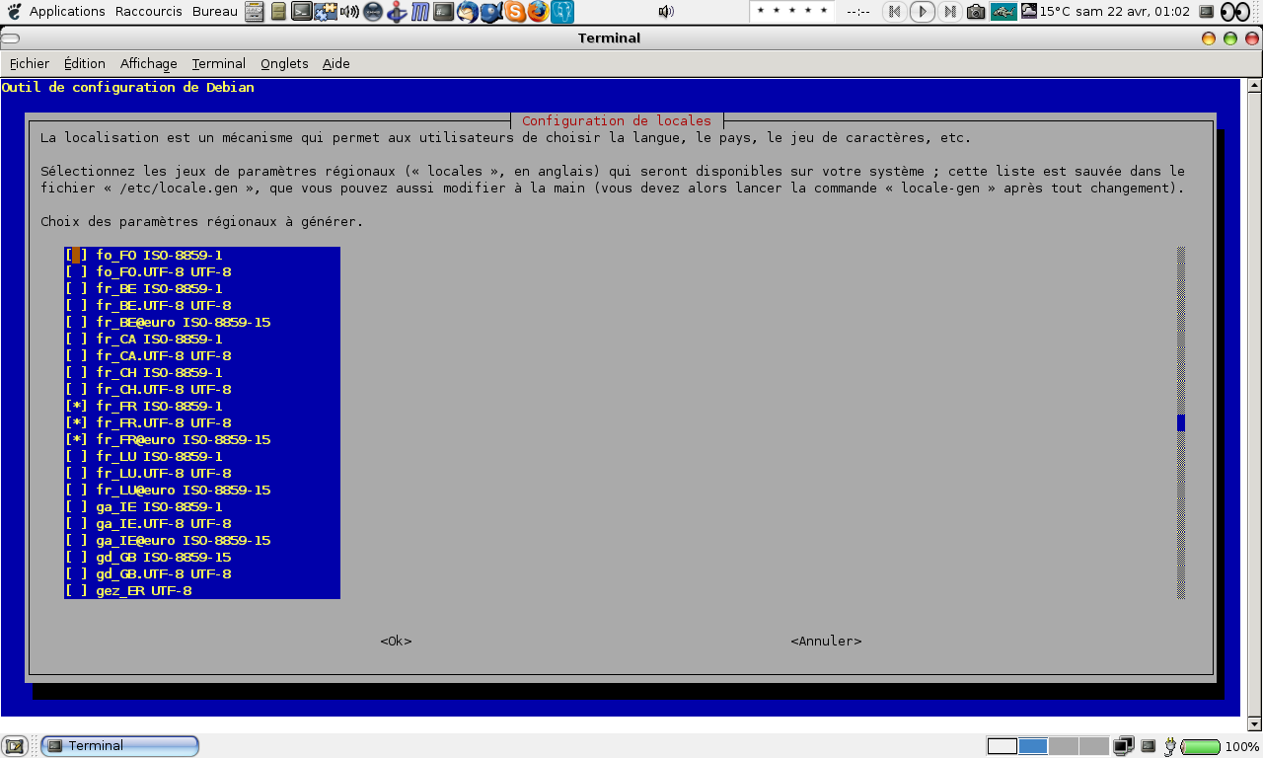Take a screenshot with the camera icon
Screen dimensions: 1263x758
976,12
